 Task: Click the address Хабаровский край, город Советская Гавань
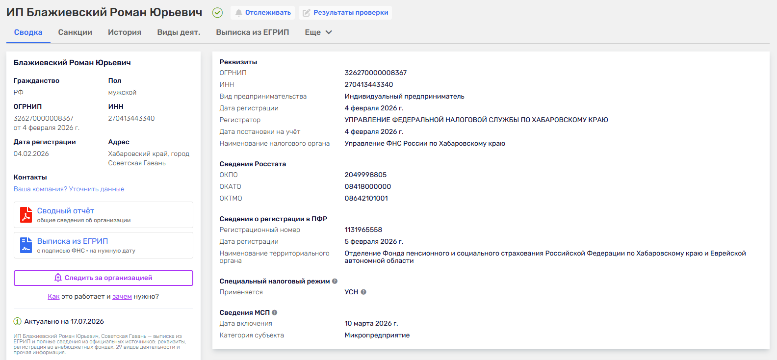(149, 158)
